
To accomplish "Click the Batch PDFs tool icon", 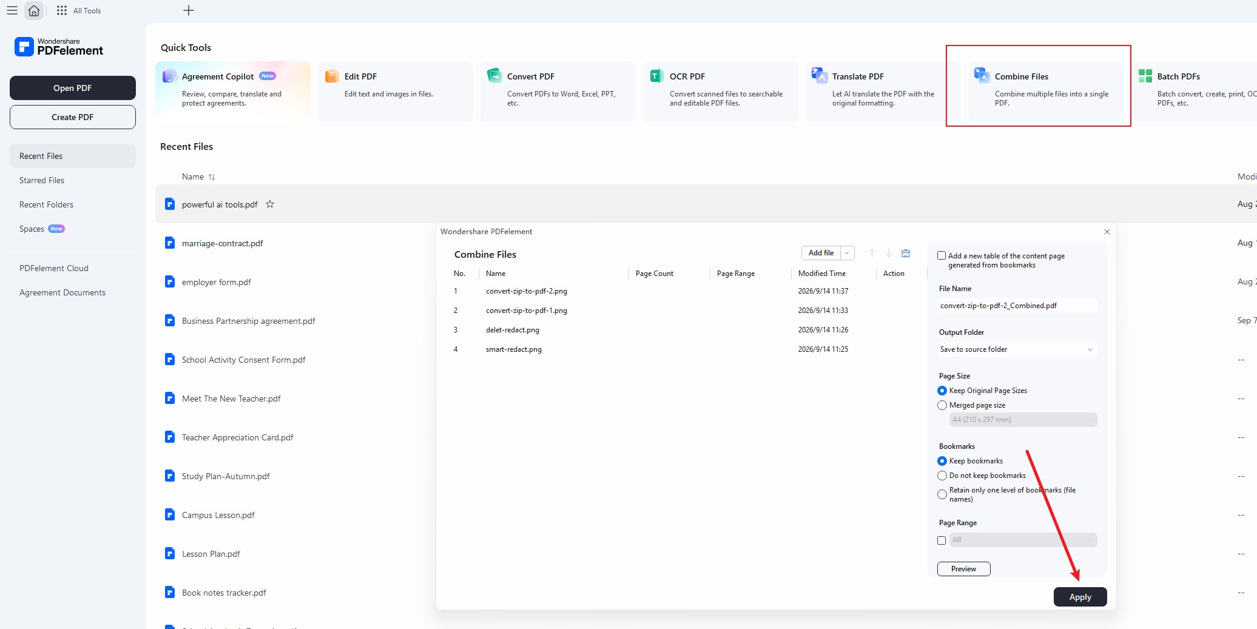I will pyautogui.click(x=1145, y=76).
